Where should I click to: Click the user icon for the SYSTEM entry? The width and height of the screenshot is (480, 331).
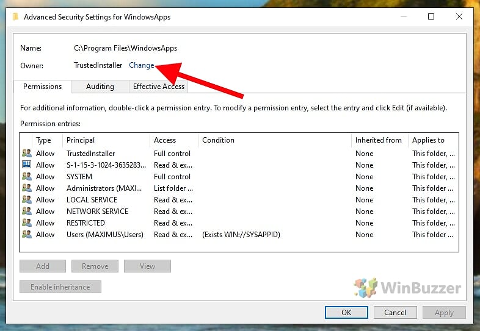pos(27,176)
